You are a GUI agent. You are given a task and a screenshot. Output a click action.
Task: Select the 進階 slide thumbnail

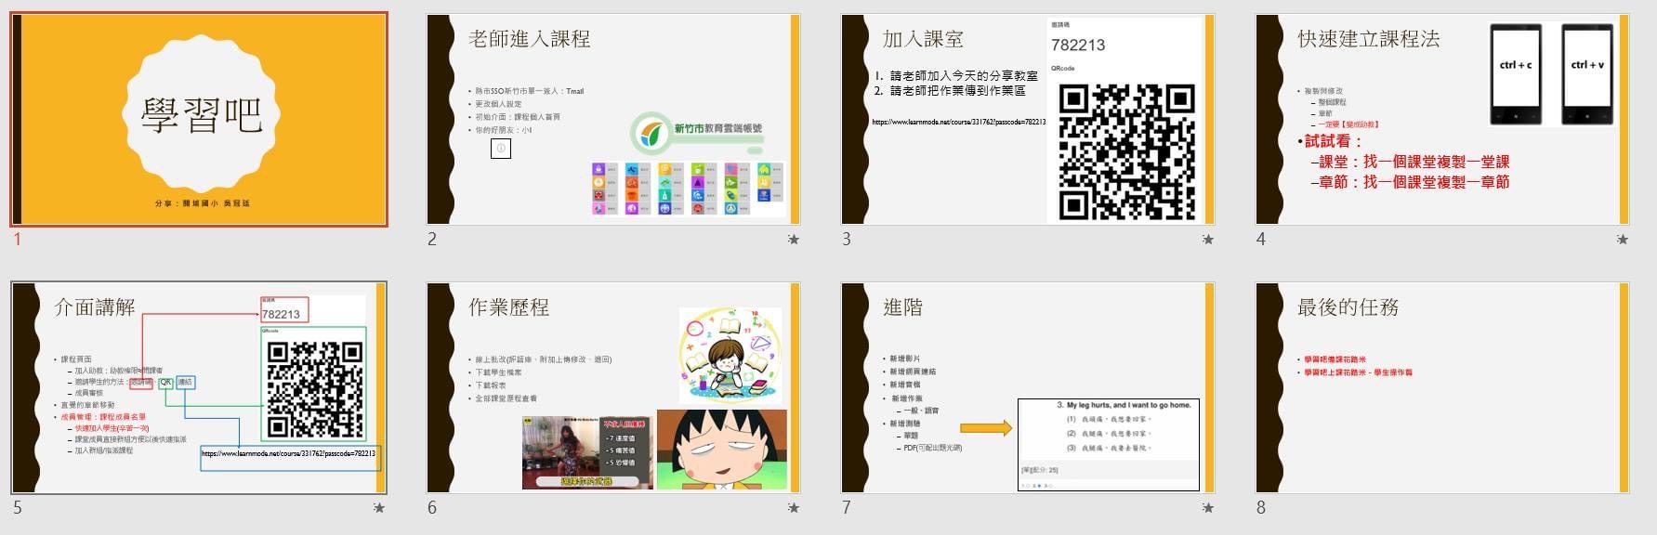pyautogui.click(x=1028, y=388)
